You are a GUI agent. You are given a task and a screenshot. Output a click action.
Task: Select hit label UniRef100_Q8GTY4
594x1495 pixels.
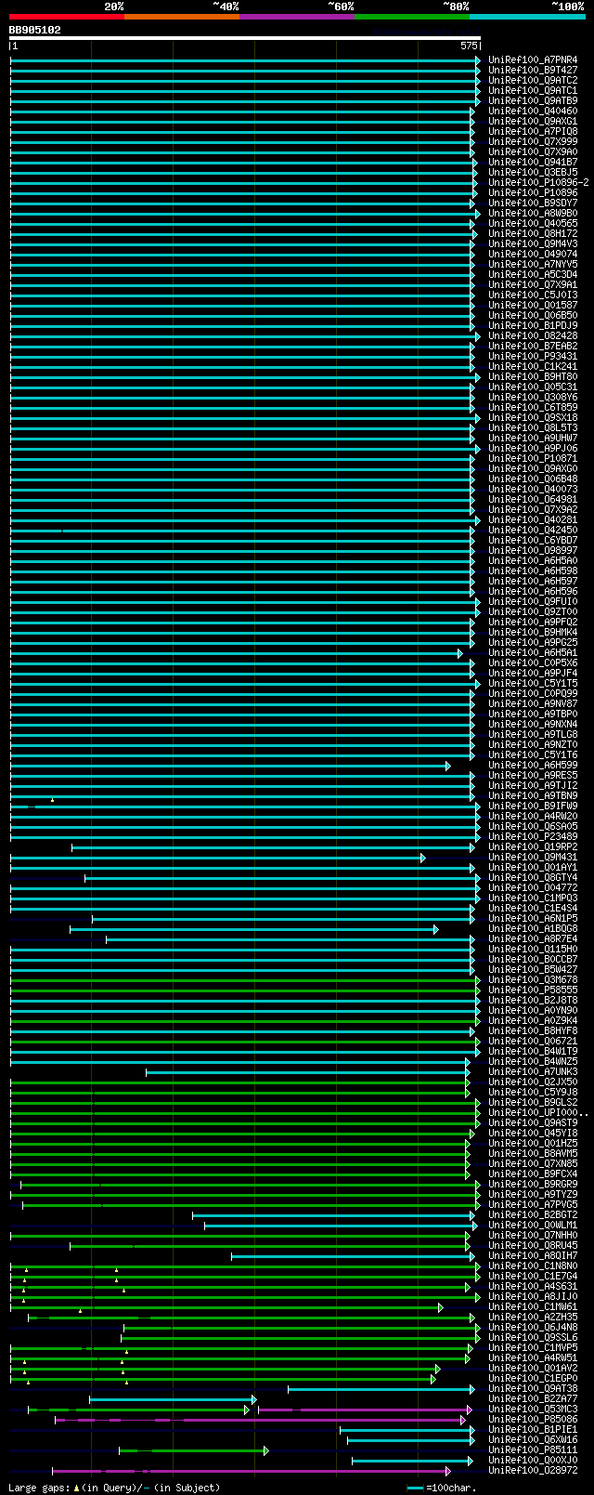tap(533, 878)
